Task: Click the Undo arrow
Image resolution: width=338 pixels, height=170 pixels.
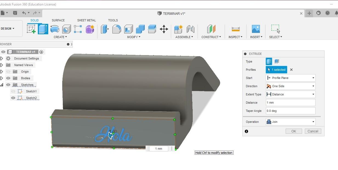Action: (24, 13)
